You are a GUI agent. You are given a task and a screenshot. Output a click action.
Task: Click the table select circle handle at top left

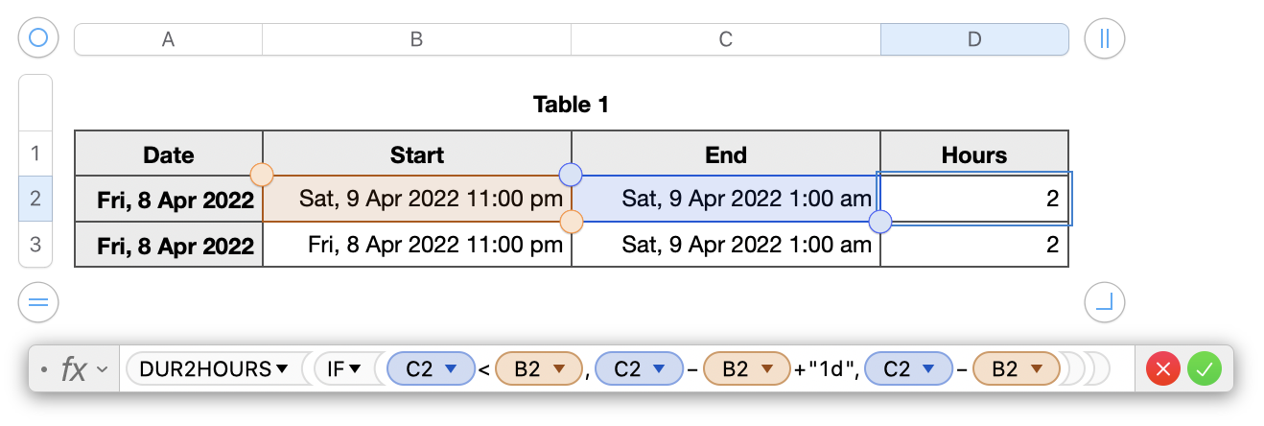[38, 38]
